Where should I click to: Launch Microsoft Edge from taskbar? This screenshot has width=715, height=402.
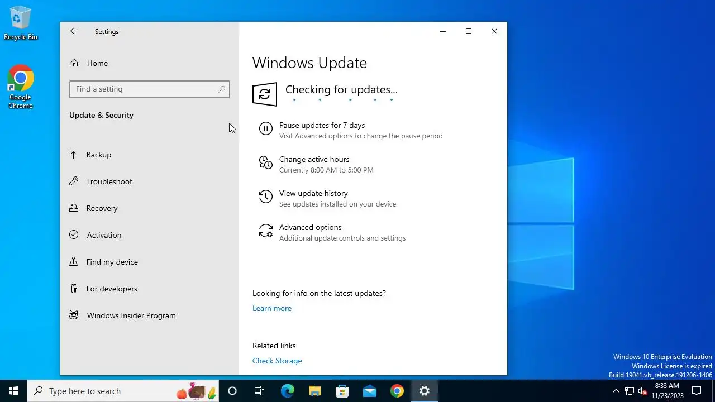(x=287, y=391)
